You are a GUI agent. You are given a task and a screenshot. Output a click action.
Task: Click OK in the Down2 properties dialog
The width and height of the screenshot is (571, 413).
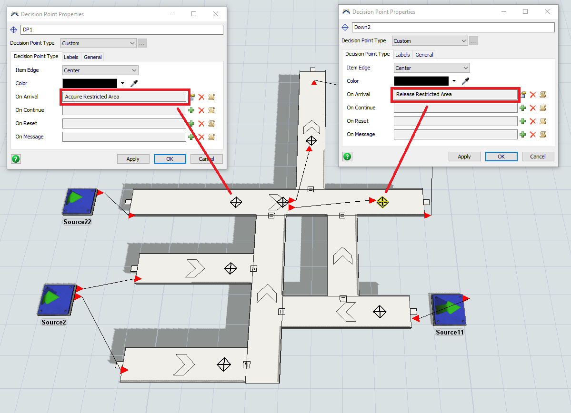point(501,157)
